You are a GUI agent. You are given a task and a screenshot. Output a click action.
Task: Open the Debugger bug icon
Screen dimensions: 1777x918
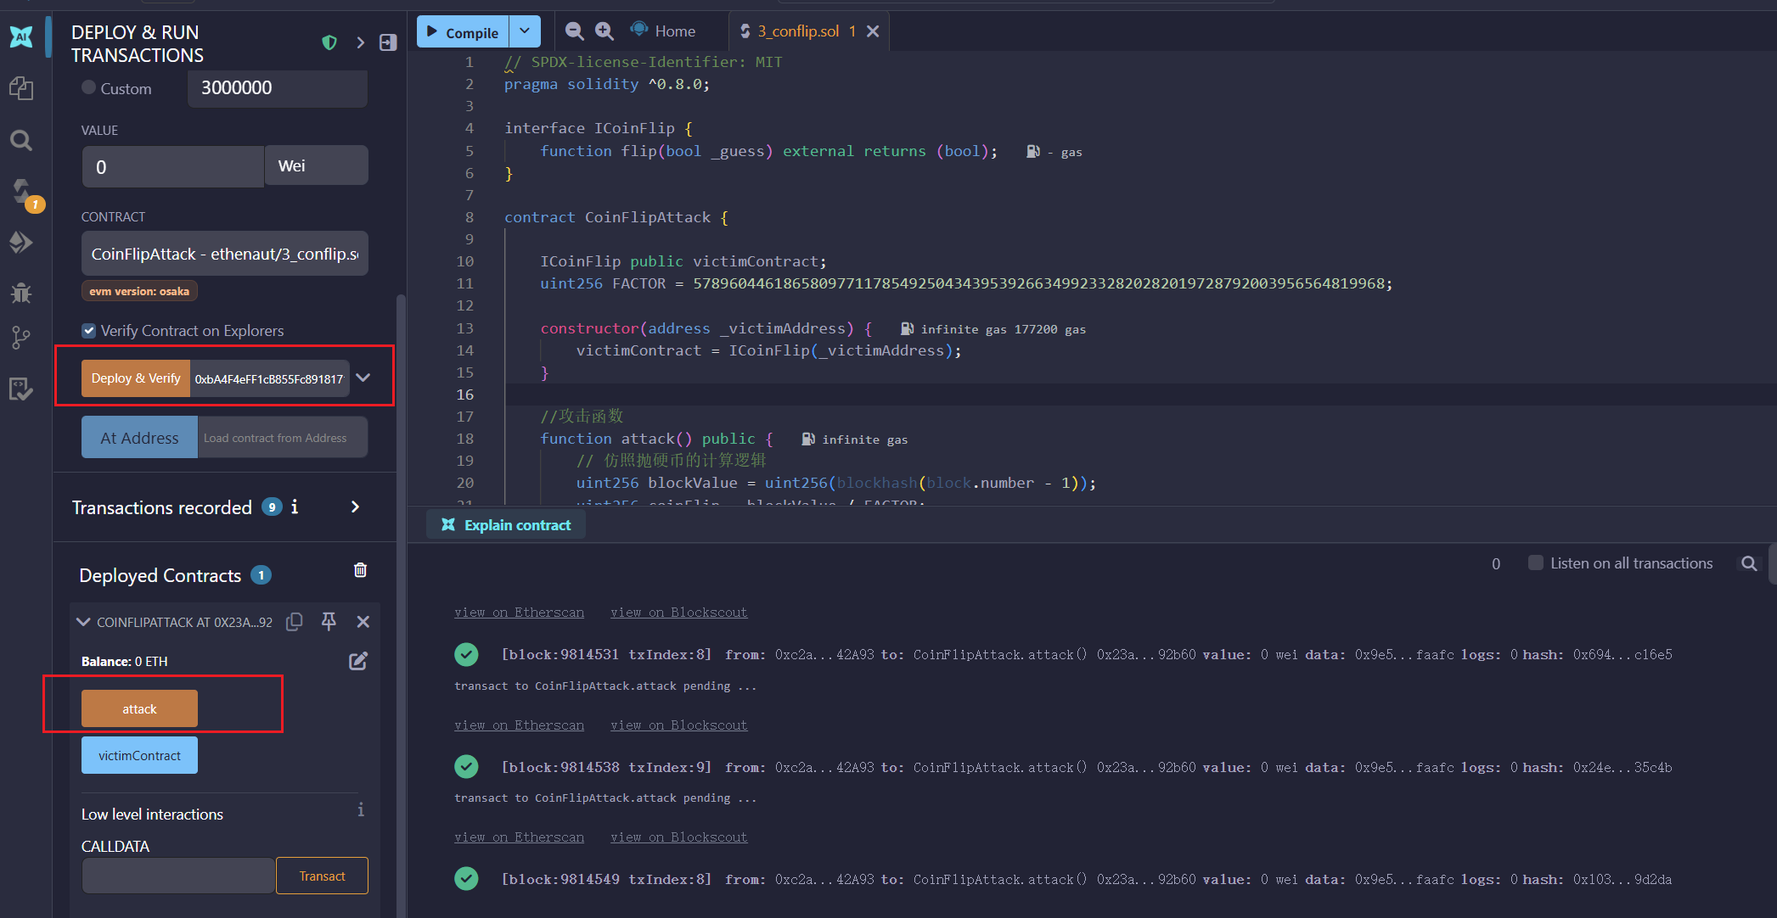[x=21, y=293]
